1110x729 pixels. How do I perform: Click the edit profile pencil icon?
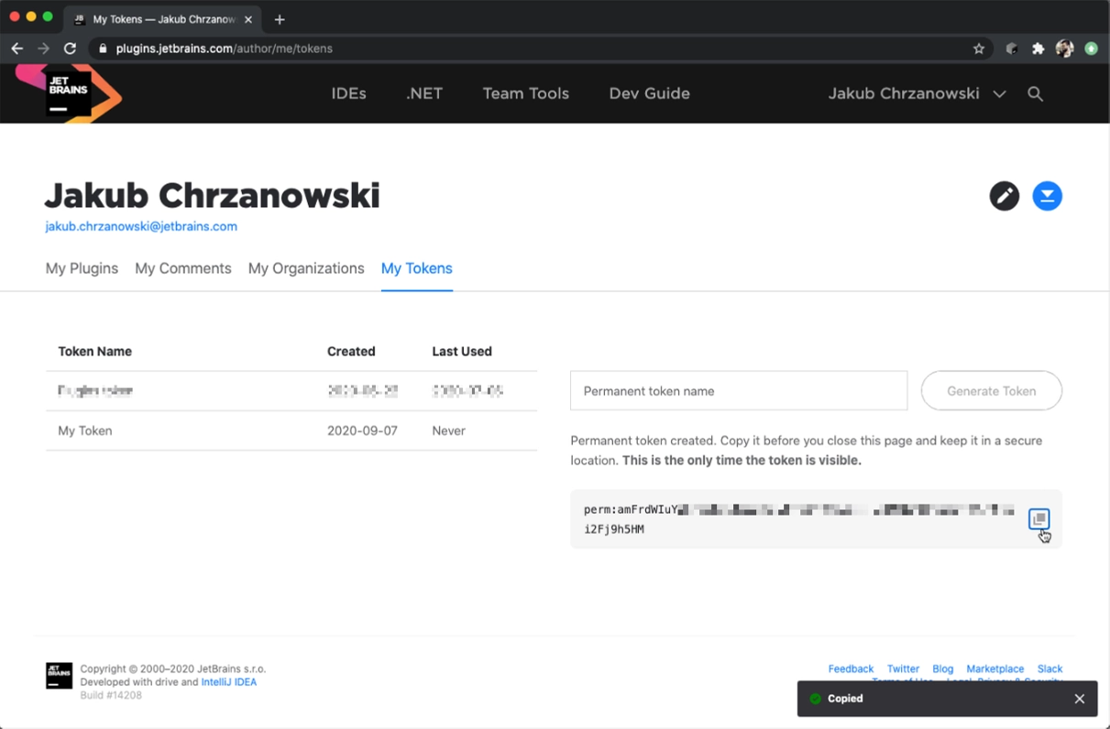tap(1005, 196)
